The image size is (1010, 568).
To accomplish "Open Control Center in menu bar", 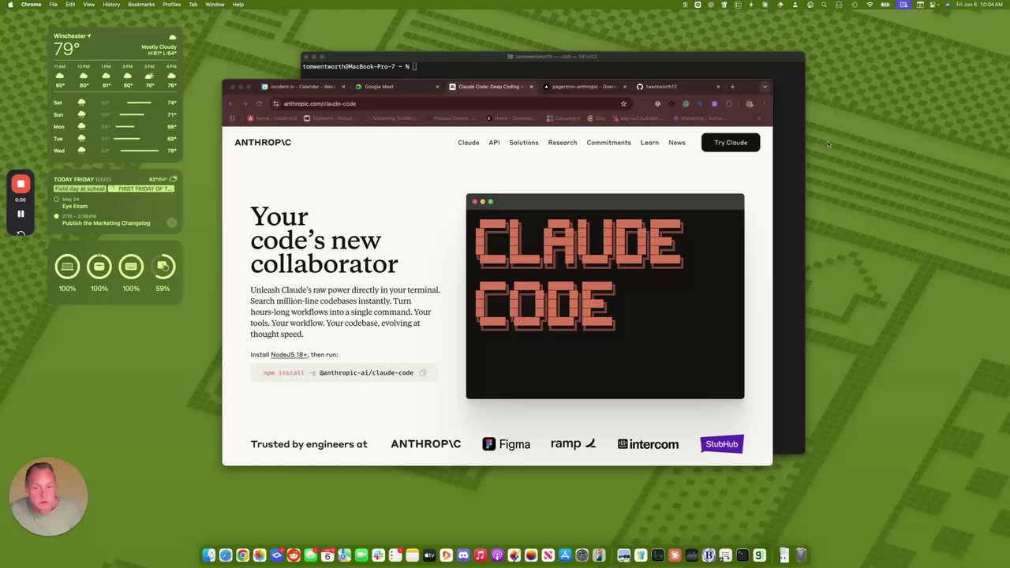I will click(932, 5).
